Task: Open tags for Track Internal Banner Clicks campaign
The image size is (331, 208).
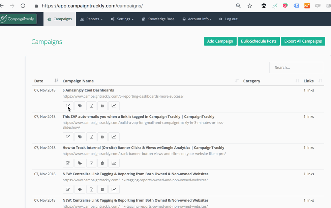Action: [80, 163]
